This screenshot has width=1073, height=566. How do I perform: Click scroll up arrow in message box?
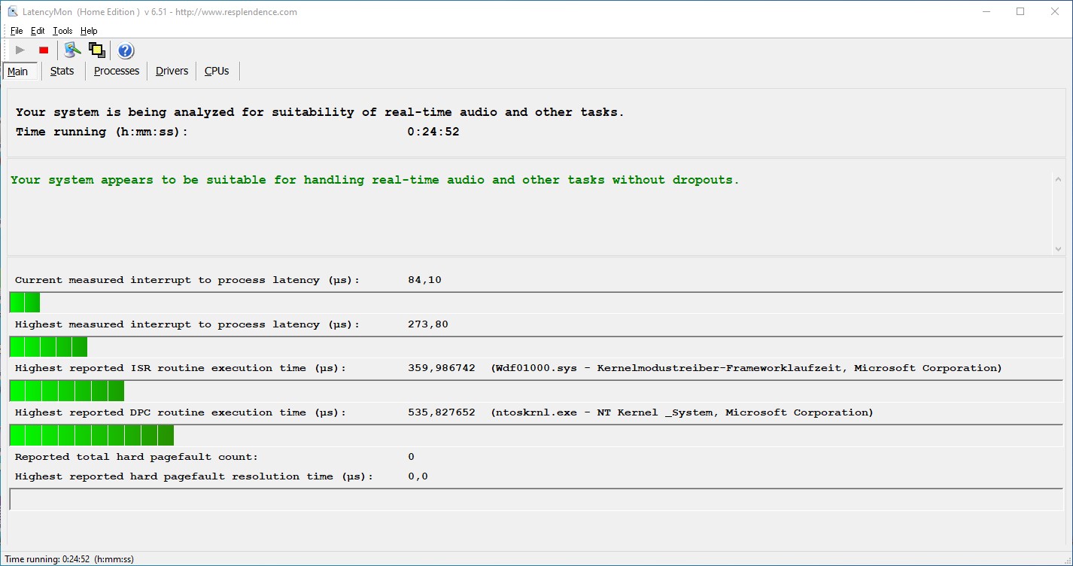tap(1058, 179)
